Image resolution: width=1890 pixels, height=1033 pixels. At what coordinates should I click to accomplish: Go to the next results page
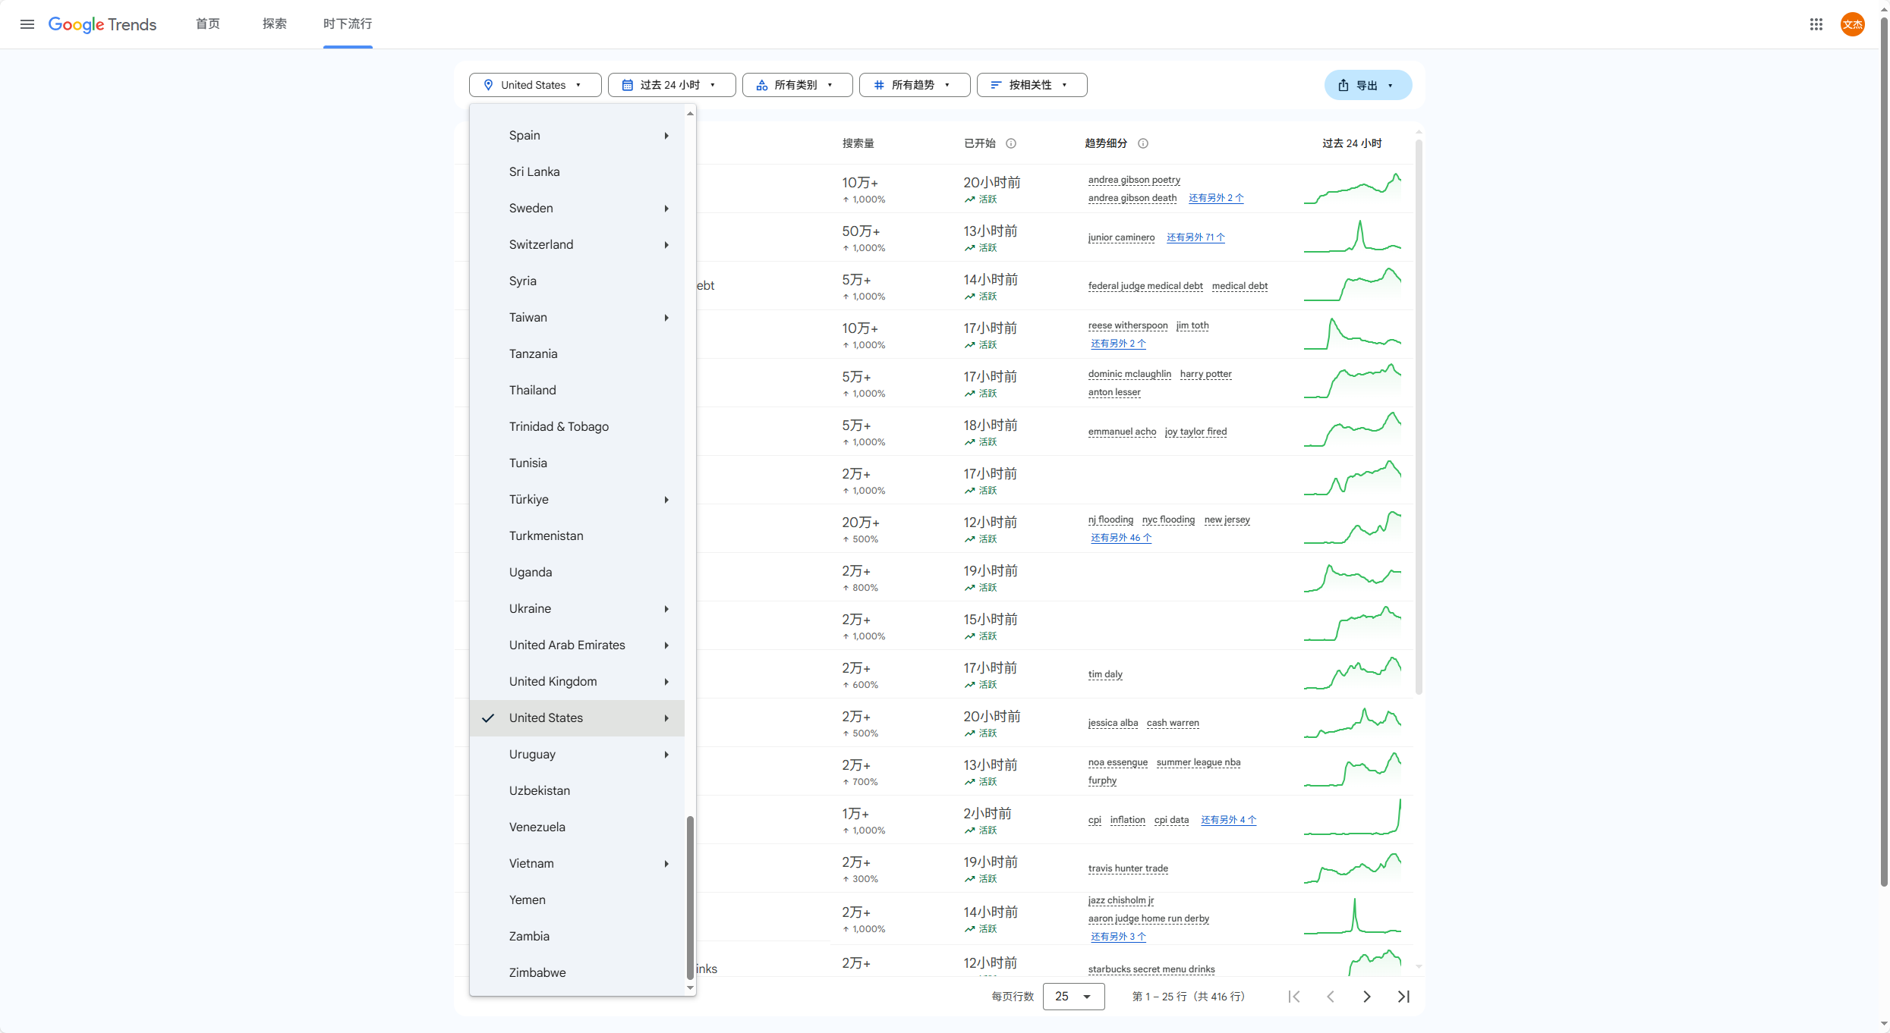click(1367, 997)
